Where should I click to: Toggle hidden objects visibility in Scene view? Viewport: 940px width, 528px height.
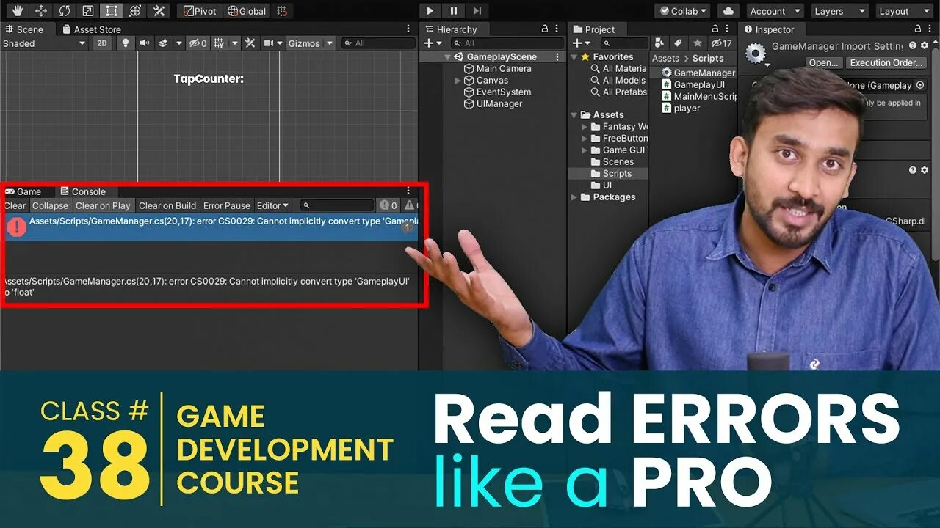pos(198,43)
